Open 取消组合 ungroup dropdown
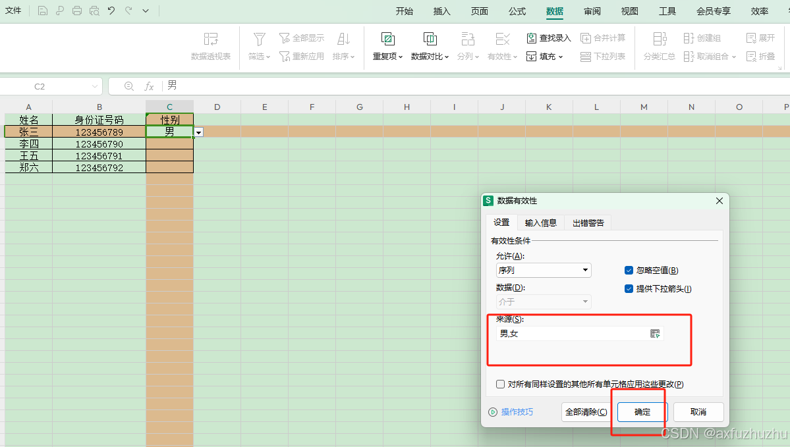This screenshot has width=790, height=447. pyautogui.click(x=710, y=57)
